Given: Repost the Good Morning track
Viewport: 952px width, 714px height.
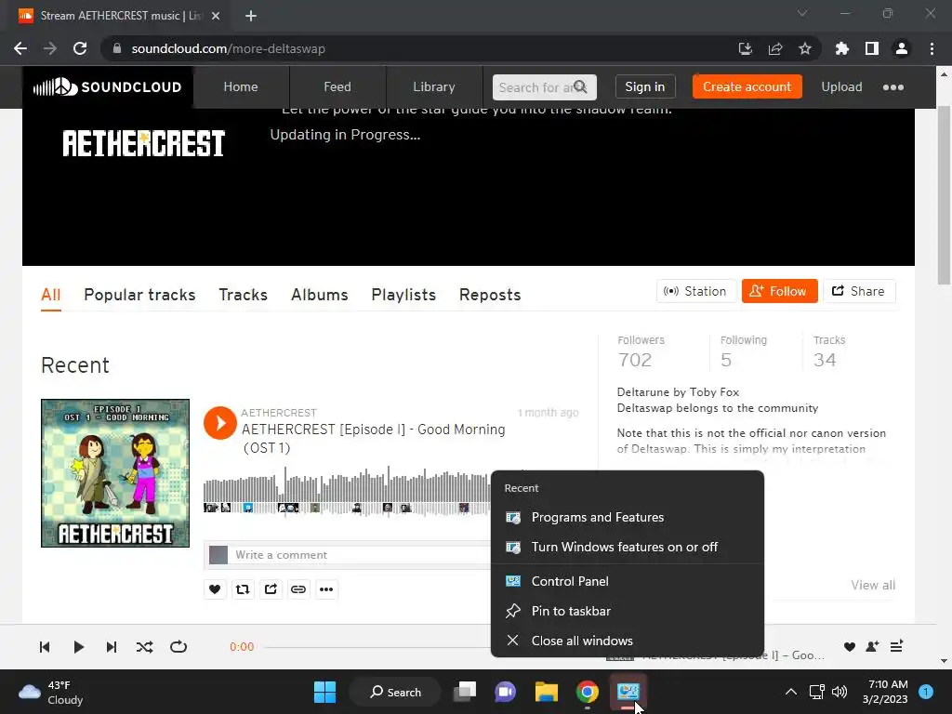Looking at the screenshot, I should pos(243,588).
